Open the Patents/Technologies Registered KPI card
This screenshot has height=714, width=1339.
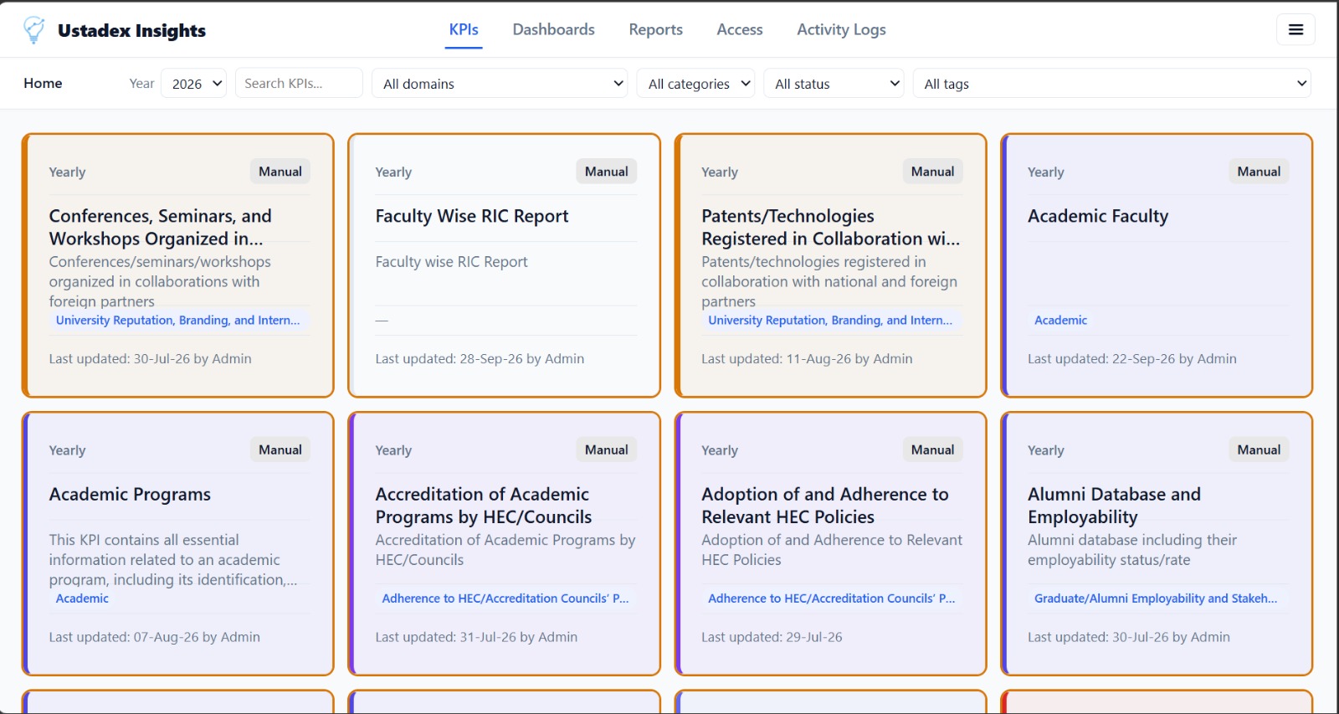[830, 265]
